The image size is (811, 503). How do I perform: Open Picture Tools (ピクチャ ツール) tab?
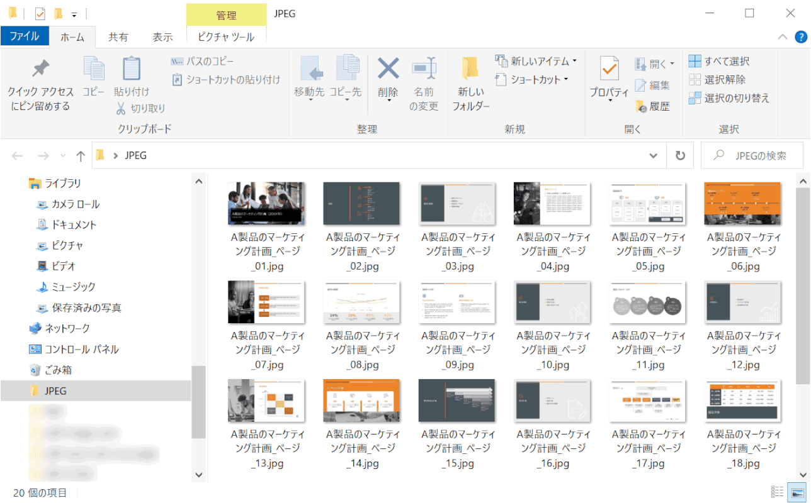click(226, 37)
